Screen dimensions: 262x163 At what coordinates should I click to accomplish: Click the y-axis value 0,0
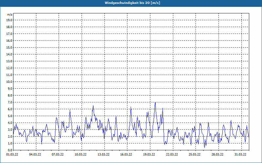click(x=10, y=150)
